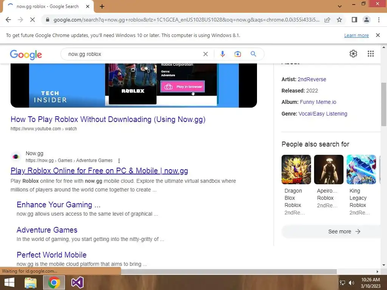Open the Chrome side panel icon
This screenshot has height=290, width=387.
tap(354, 20)
